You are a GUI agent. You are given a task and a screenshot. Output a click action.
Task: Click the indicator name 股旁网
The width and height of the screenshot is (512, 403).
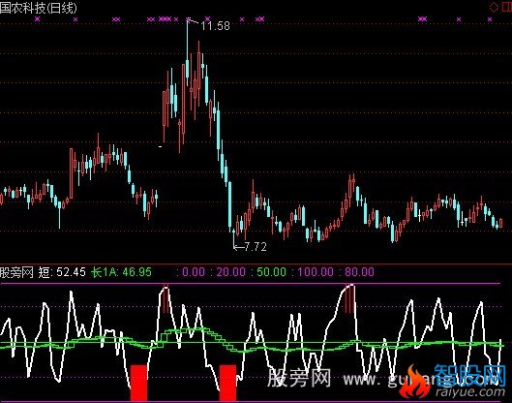pyautogui.click(x=16, y=272)
